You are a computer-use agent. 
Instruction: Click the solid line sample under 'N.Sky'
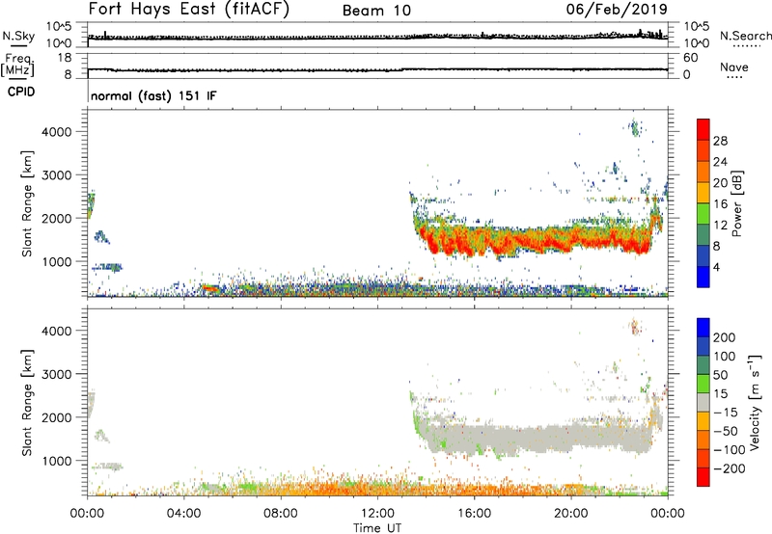click(x=18, y=45)
